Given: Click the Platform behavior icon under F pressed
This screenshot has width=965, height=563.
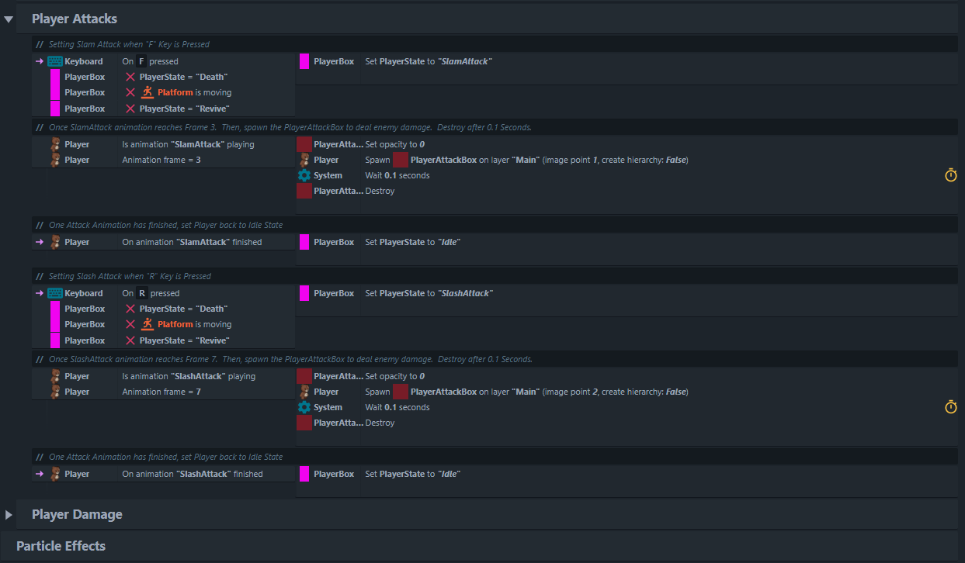Looking at the screenshot, I should [148, 92].
